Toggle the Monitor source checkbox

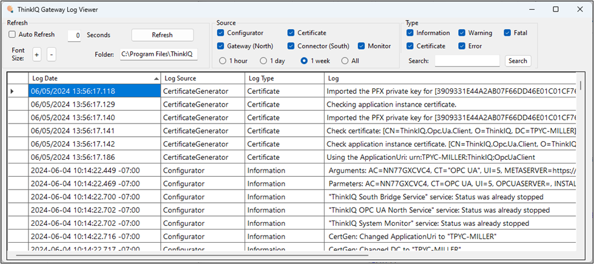tap(361, 46)
